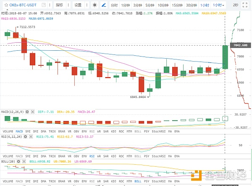Click the RSI1:75.41 value

(45, 137)
